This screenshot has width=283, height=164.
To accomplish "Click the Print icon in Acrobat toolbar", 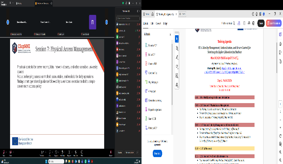I will point(253,23).
